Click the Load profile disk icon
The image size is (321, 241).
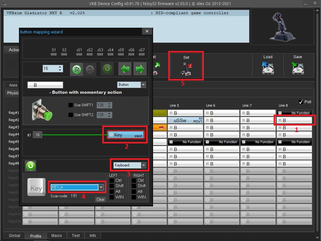pos(268,68)
